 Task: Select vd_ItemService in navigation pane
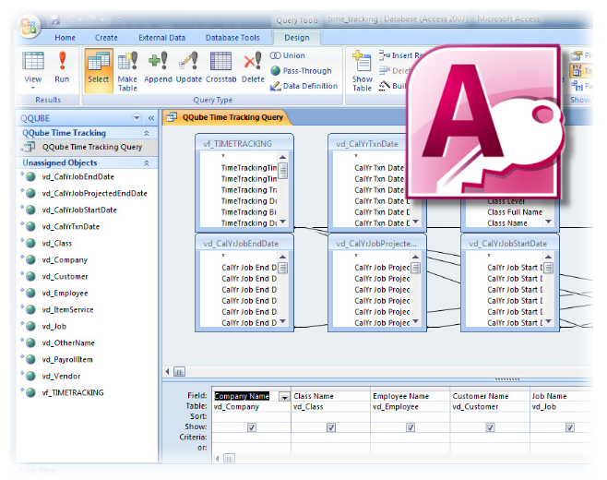[67, 310]
